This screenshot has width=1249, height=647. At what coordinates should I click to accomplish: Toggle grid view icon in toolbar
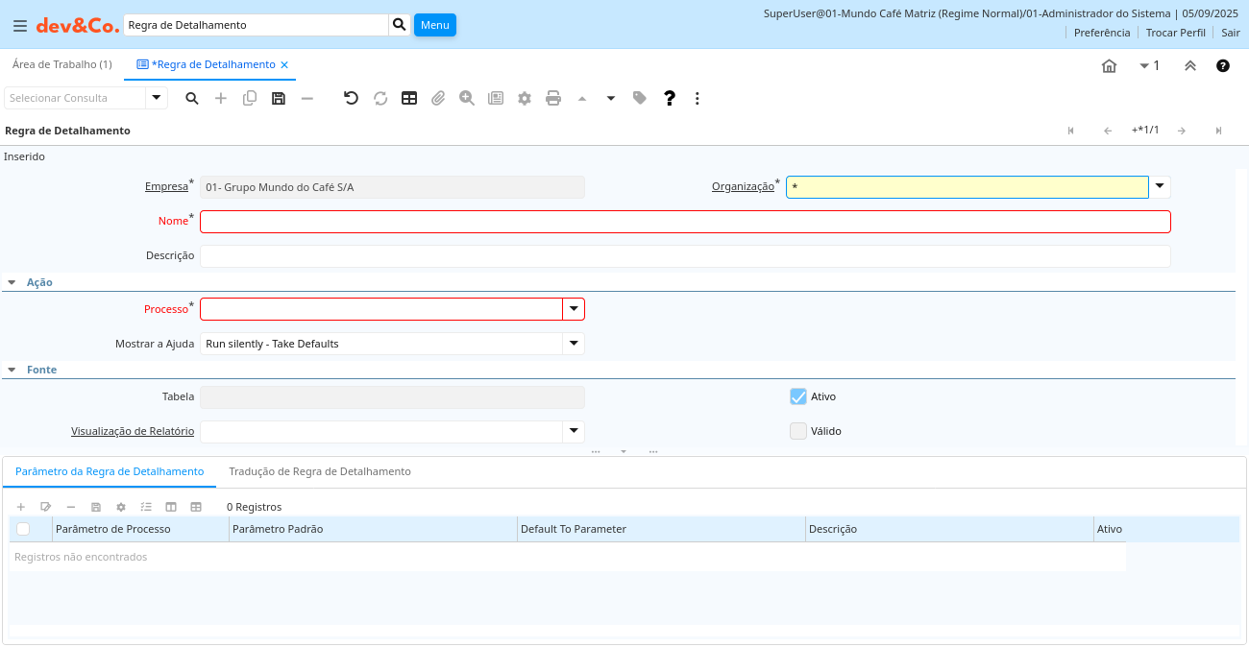coord(409,98)
